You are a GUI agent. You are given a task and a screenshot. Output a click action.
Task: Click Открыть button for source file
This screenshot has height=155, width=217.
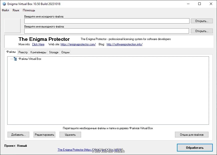tap(202, 21)
